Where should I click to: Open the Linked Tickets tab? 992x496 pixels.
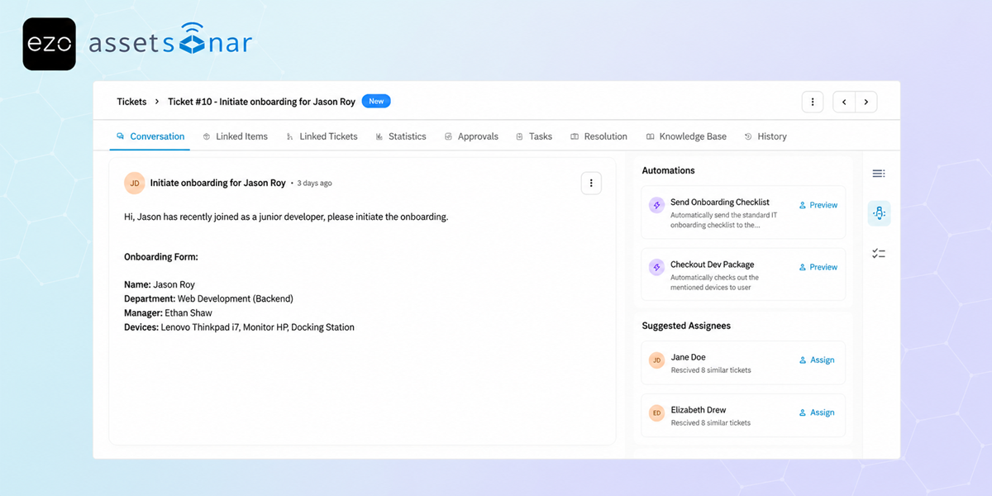pos(322,136)
